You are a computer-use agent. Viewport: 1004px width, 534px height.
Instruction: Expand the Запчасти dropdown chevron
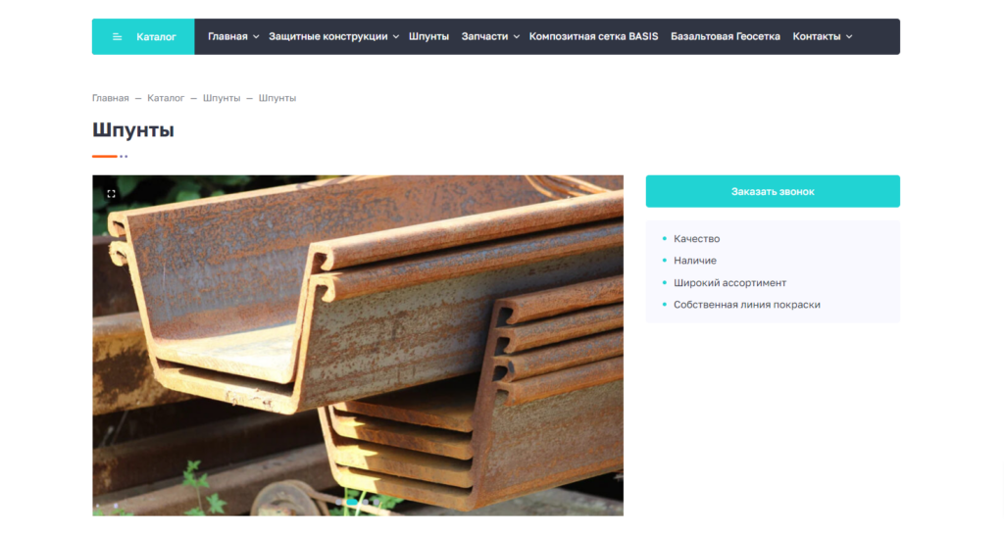point(517,37)
